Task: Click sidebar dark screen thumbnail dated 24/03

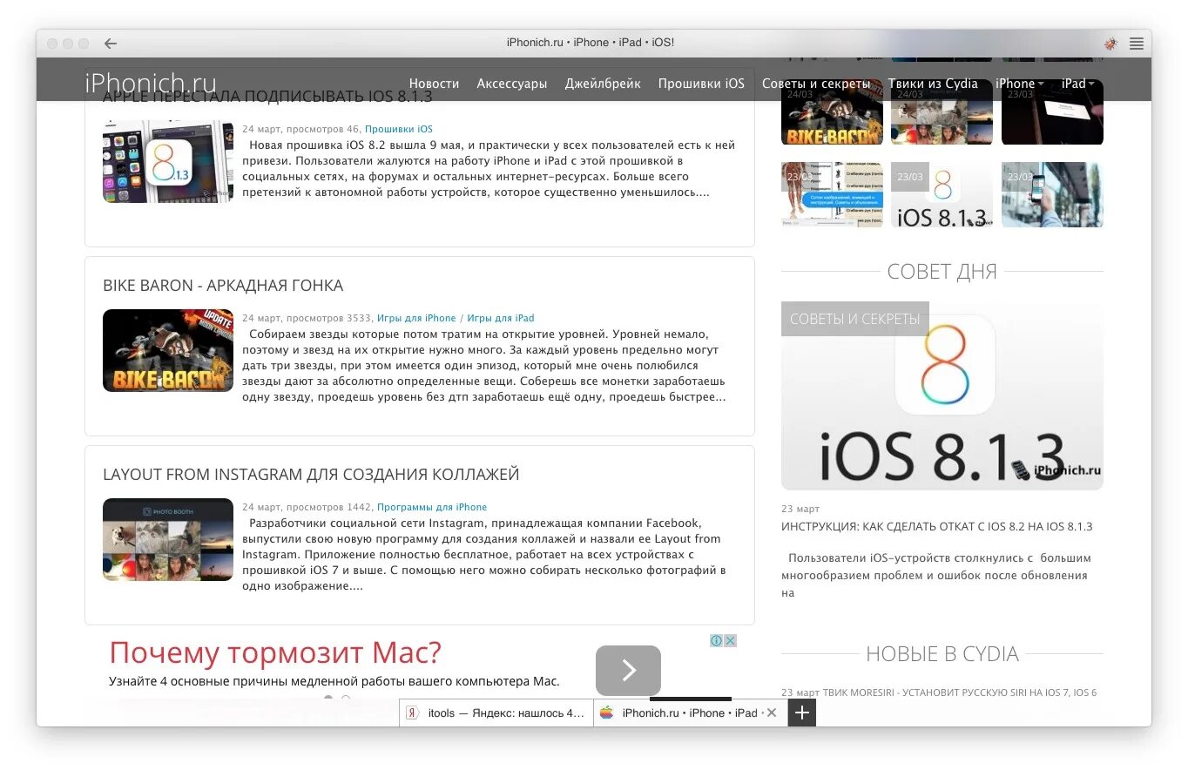Action: coord(1052,113)
